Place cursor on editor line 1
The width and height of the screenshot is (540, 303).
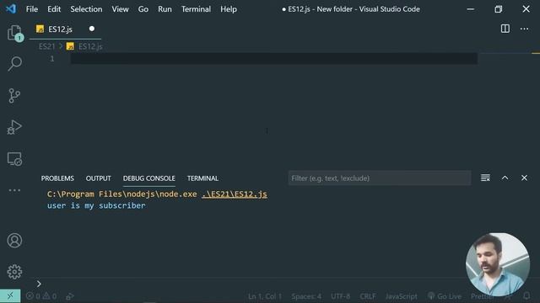[x=273, y=59]
